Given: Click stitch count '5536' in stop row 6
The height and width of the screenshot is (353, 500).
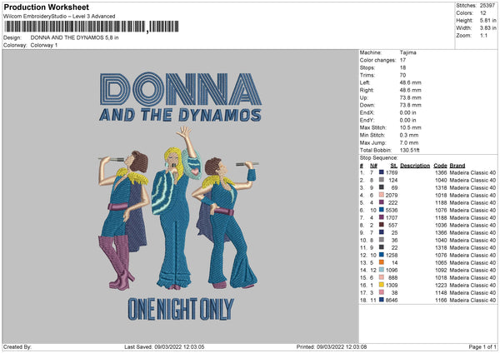Looking at the screenshot, I should coord(392,210).
